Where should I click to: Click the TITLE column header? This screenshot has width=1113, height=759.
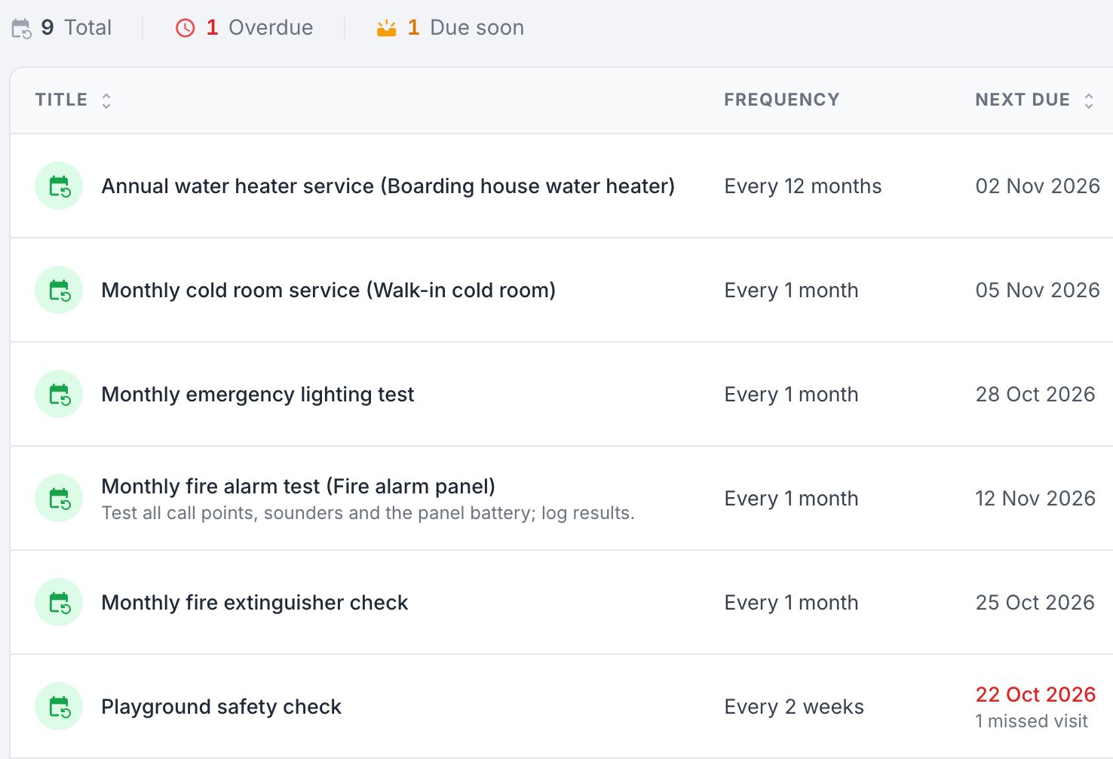coord(61,100)
